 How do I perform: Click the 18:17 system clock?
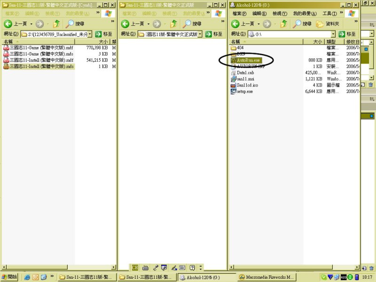367,277
